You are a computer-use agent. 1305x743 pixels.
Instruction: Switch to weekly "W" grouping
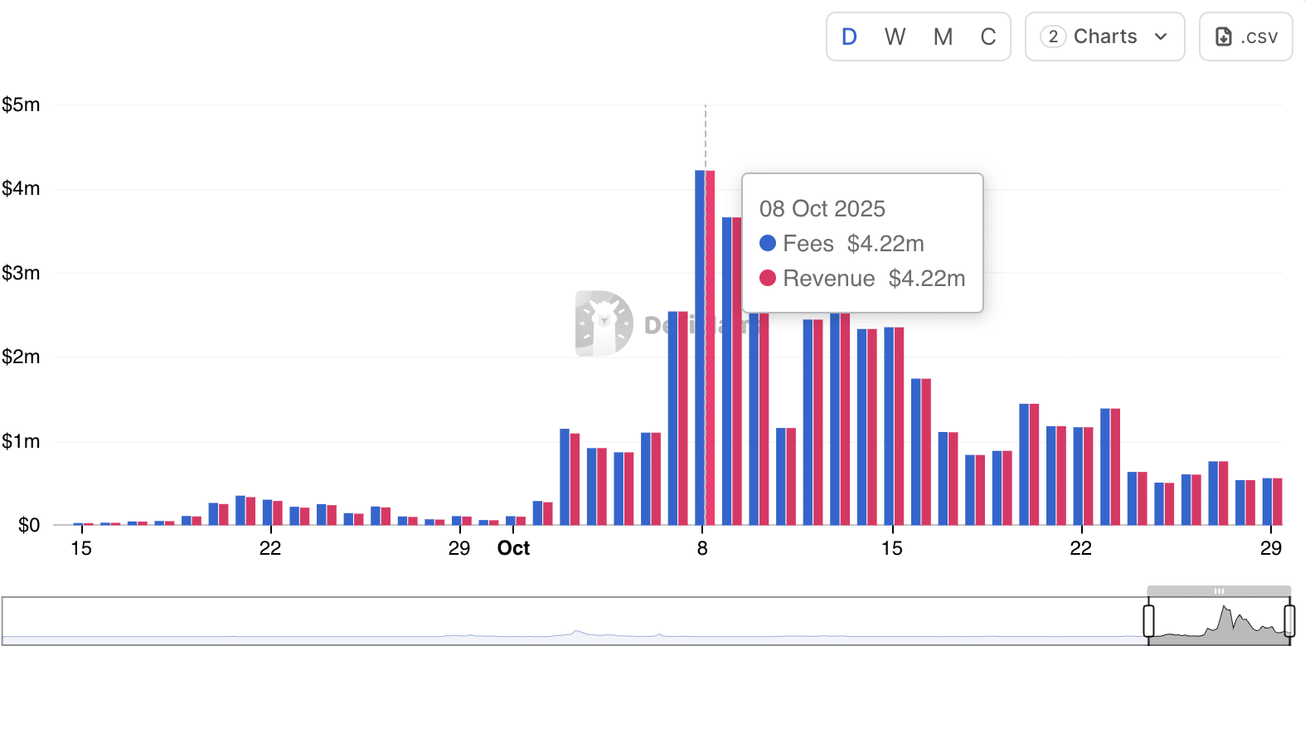pos(895,36)
